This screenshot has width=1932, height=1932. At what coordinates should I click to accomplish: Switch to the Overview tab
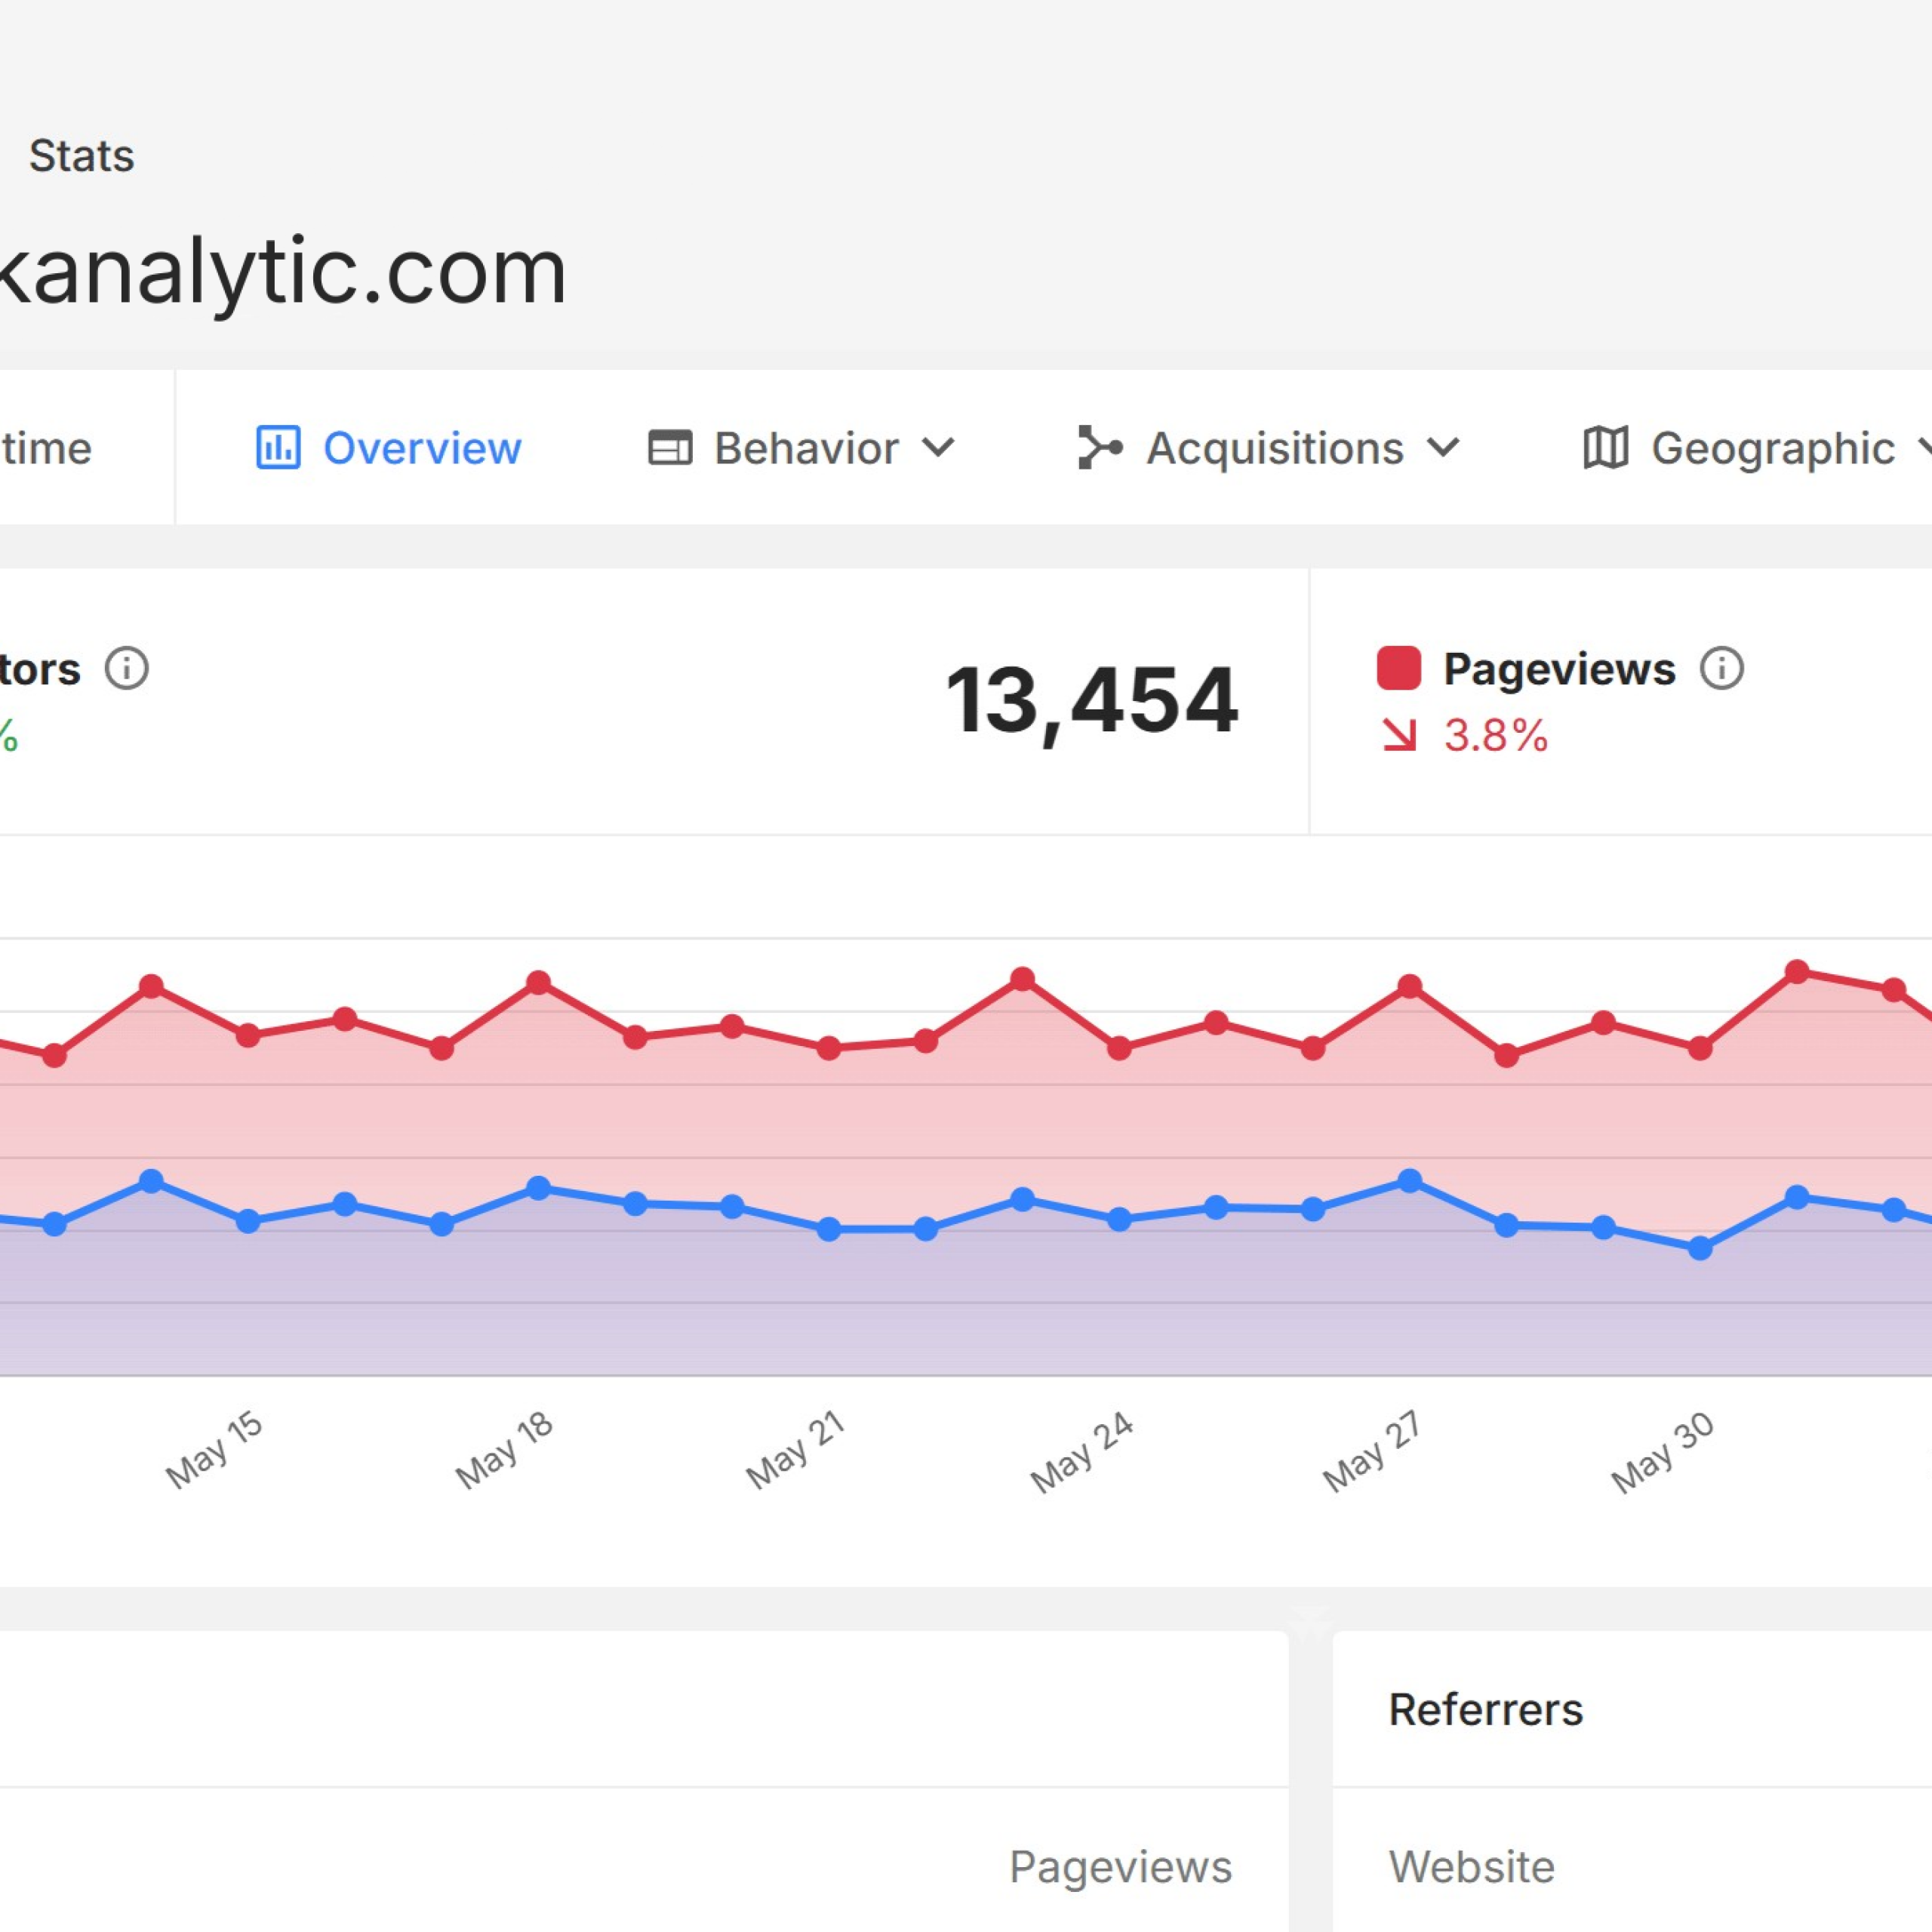point(421,447)
